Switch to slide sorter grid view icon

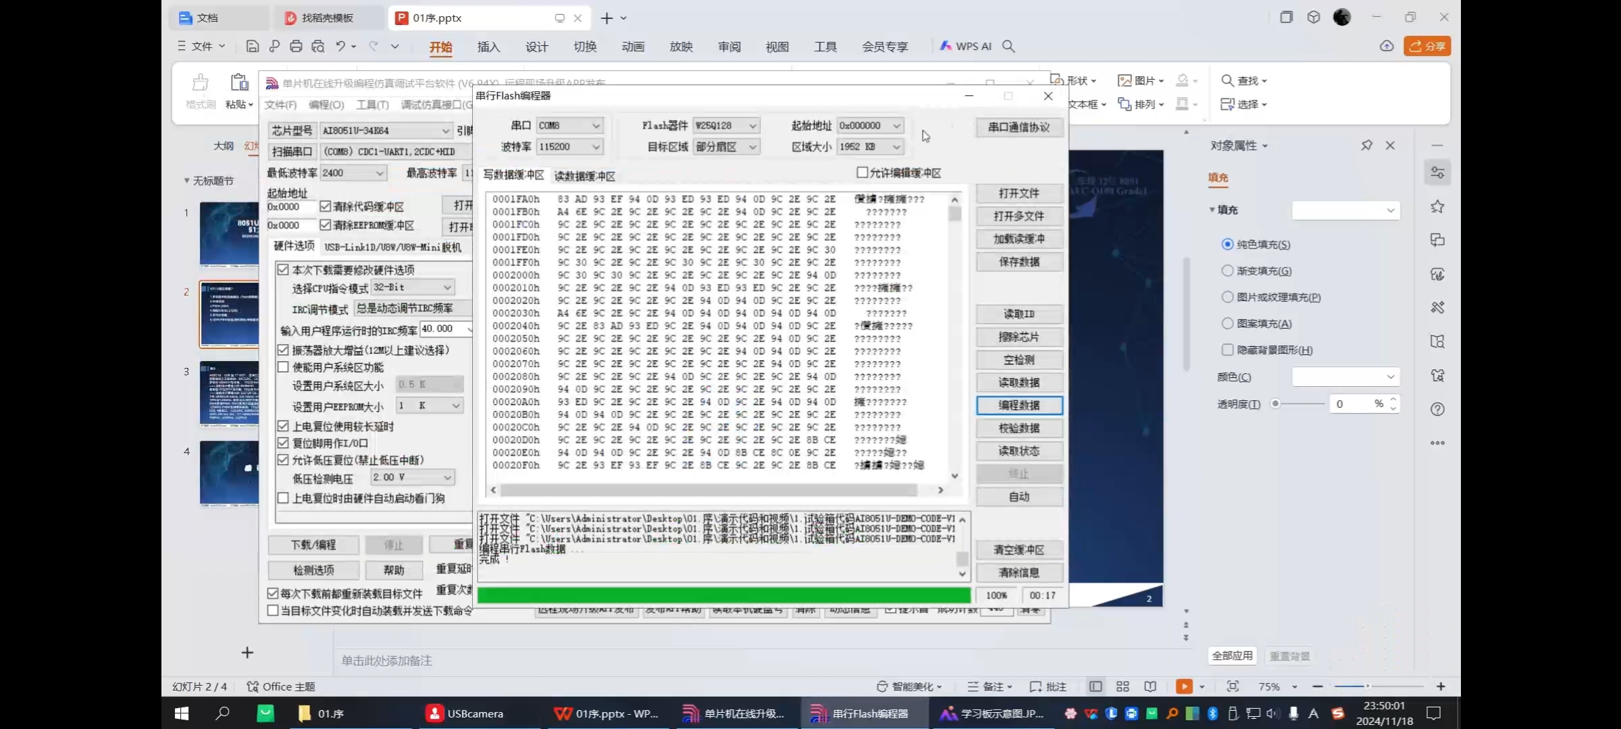tap(1123, 686)
